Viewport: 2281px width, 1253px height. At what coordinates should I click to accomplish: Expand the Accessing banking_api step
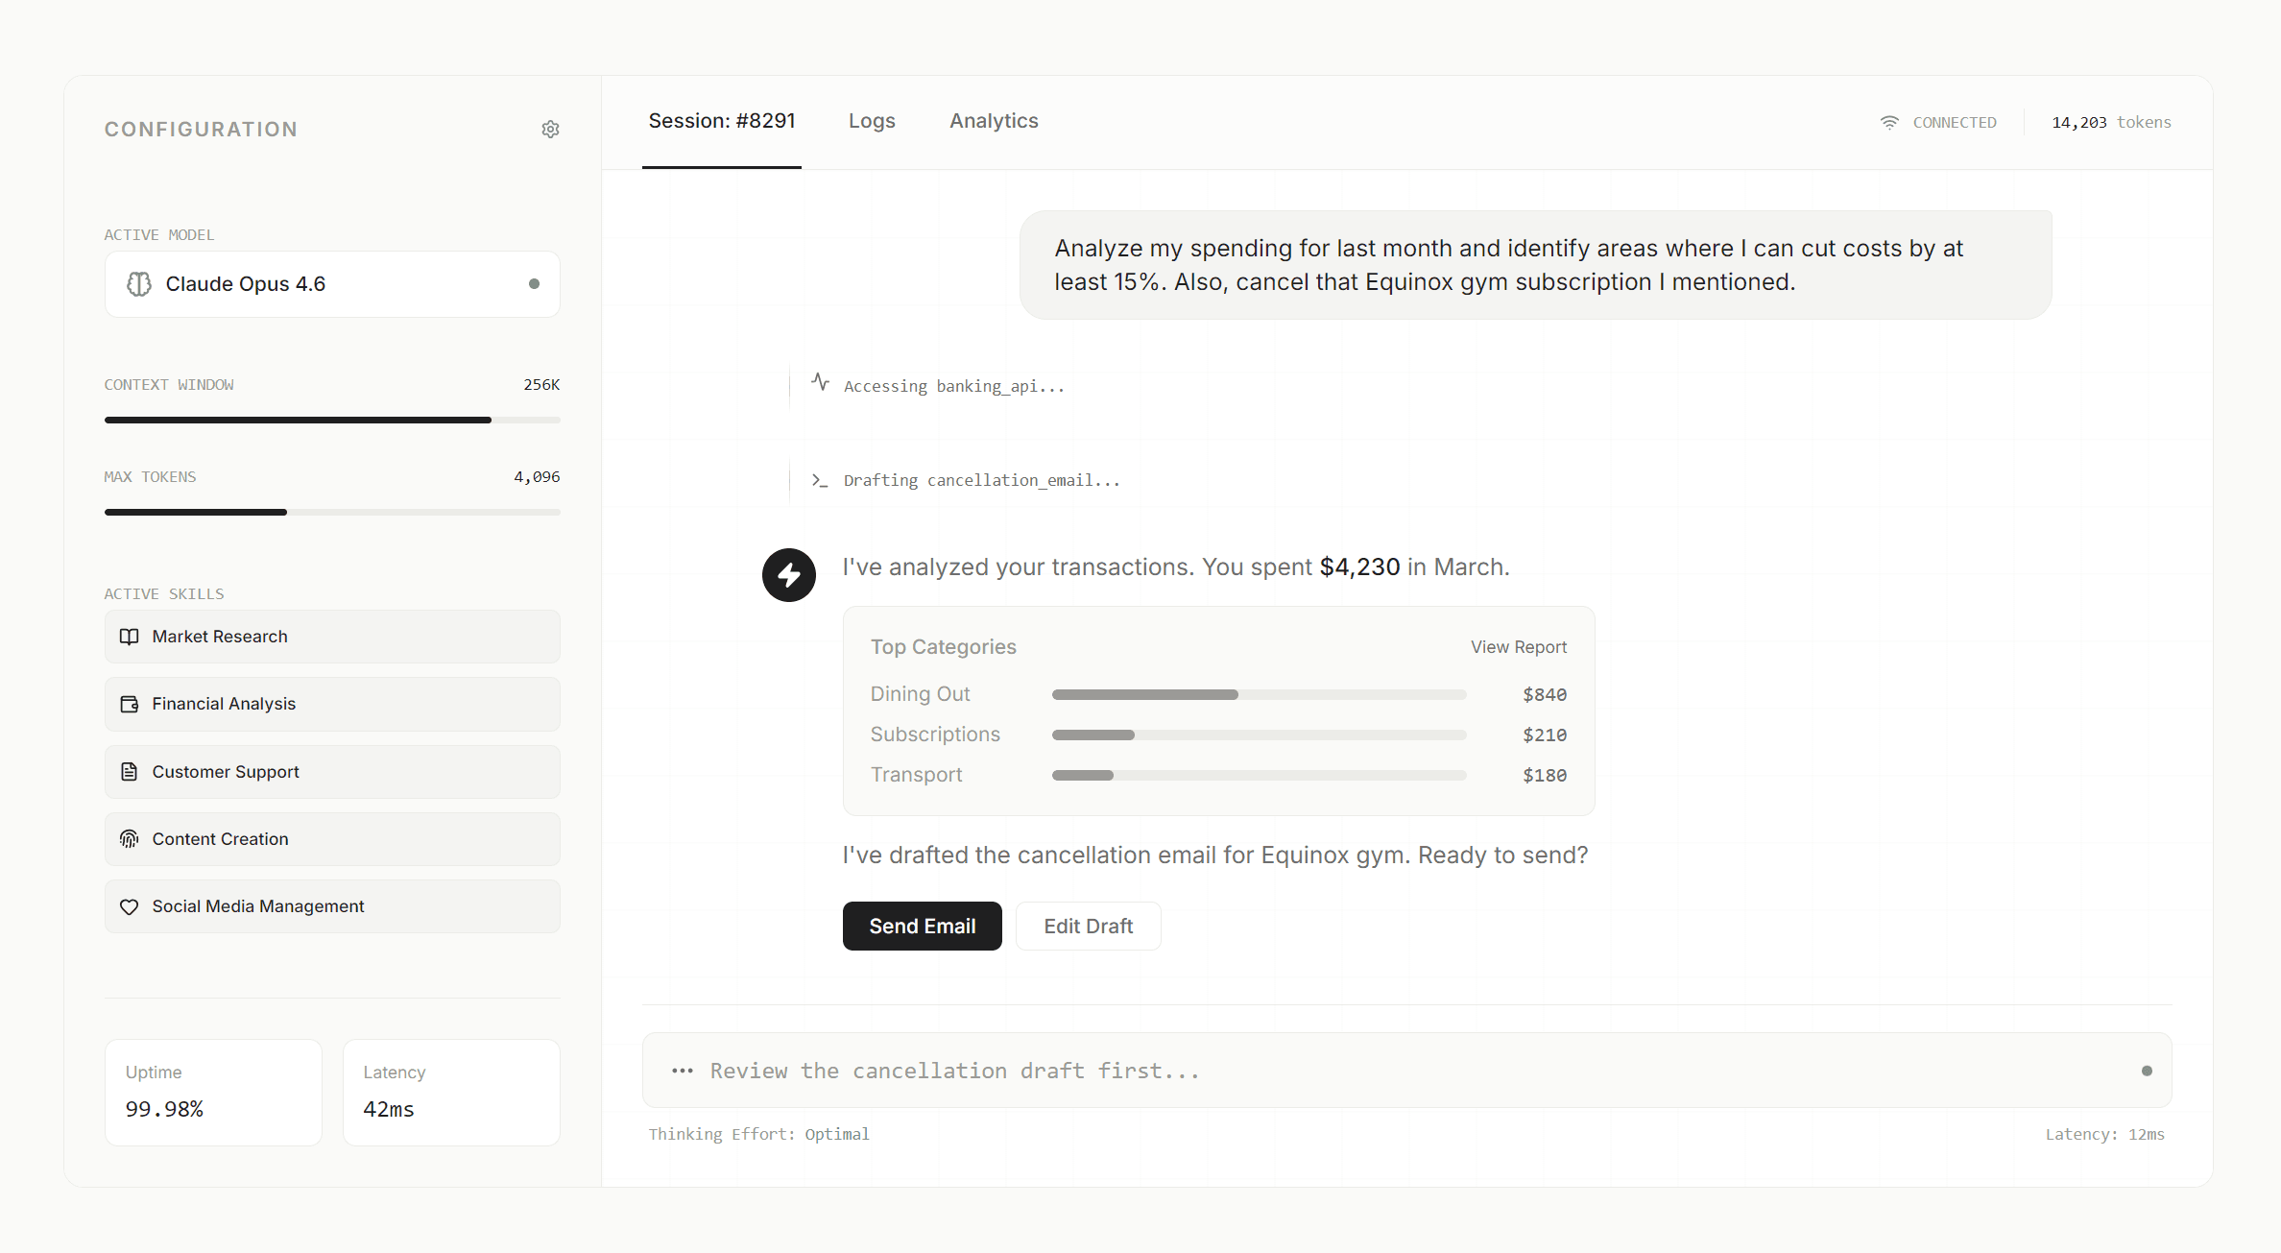953,386
